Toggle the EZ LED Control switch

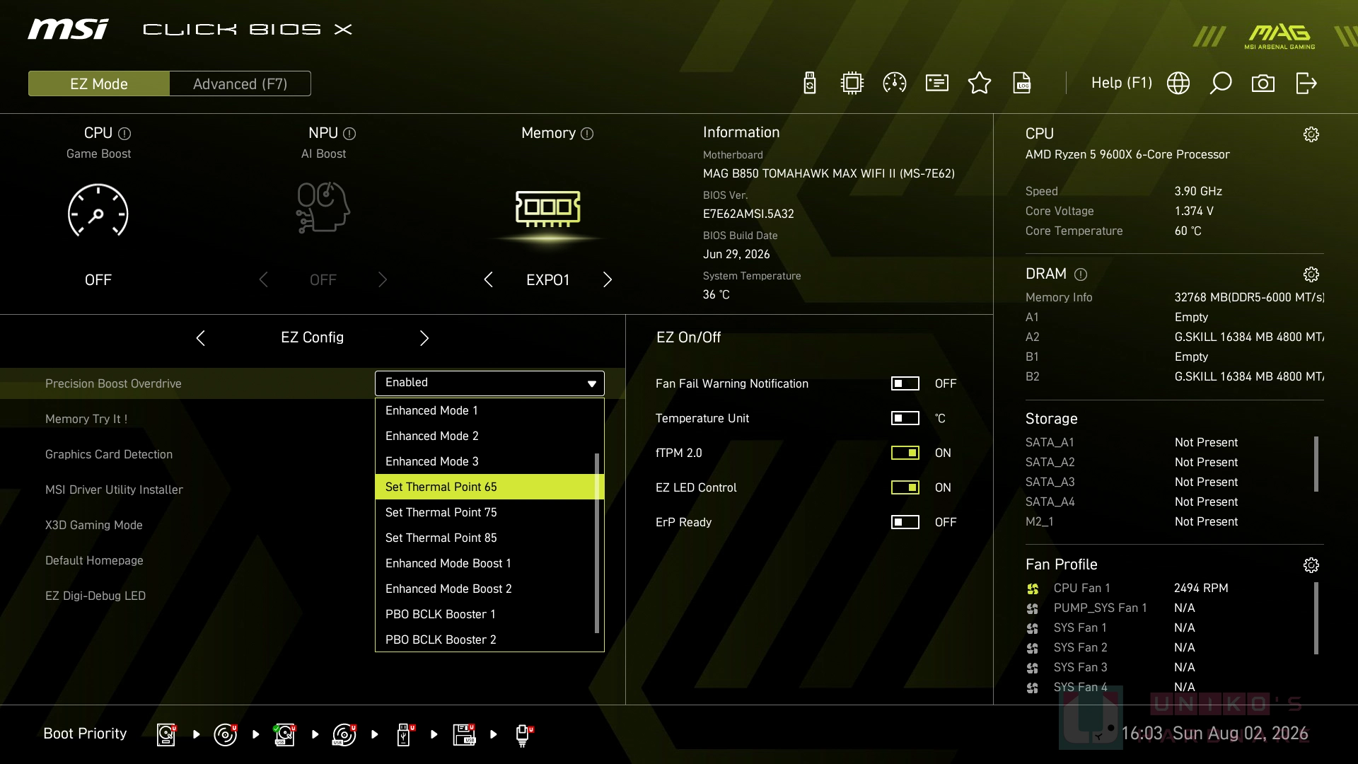coord(905,487)
